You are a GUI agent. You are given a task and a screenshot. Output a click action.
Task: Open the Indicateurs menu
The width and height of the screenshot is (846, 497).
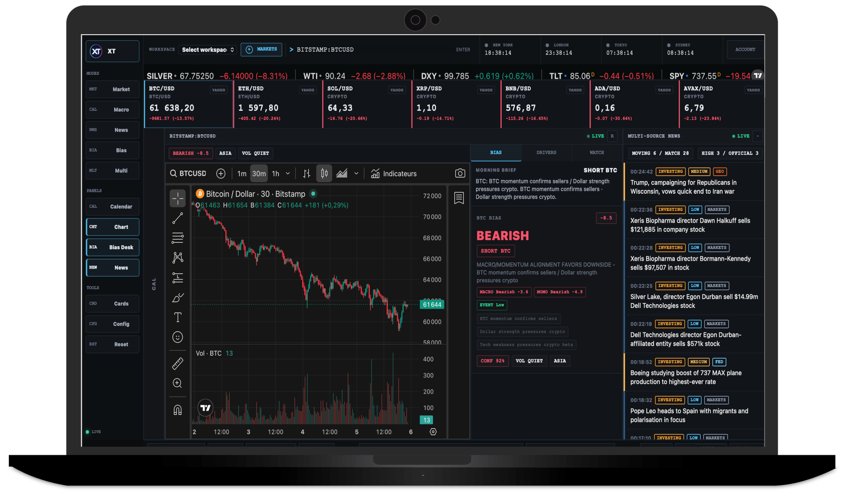tap(394, 174)
